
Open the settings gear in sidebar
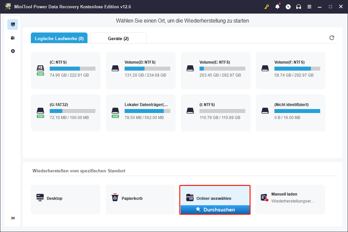pos(13,51)
